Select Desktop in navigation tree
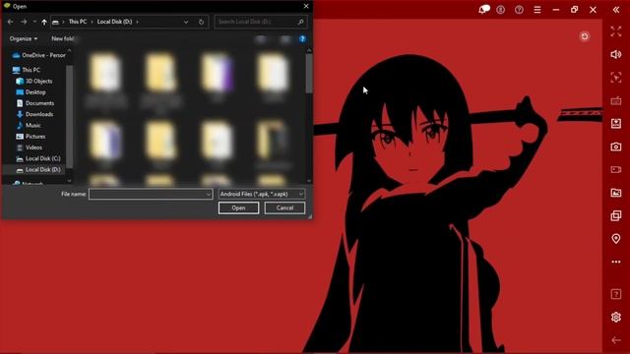 tap(31, 92)
